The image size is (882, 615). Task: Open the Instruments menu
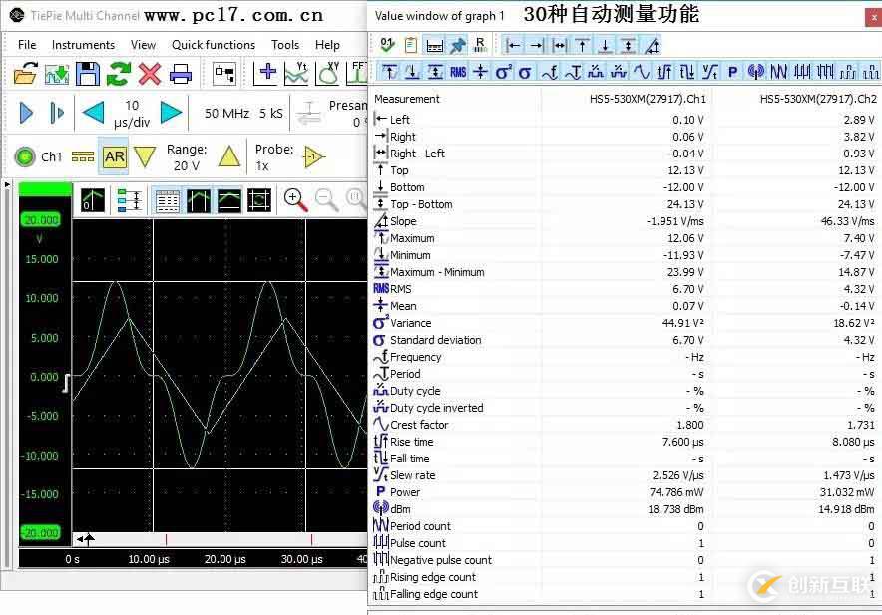(x=83, y=45)
